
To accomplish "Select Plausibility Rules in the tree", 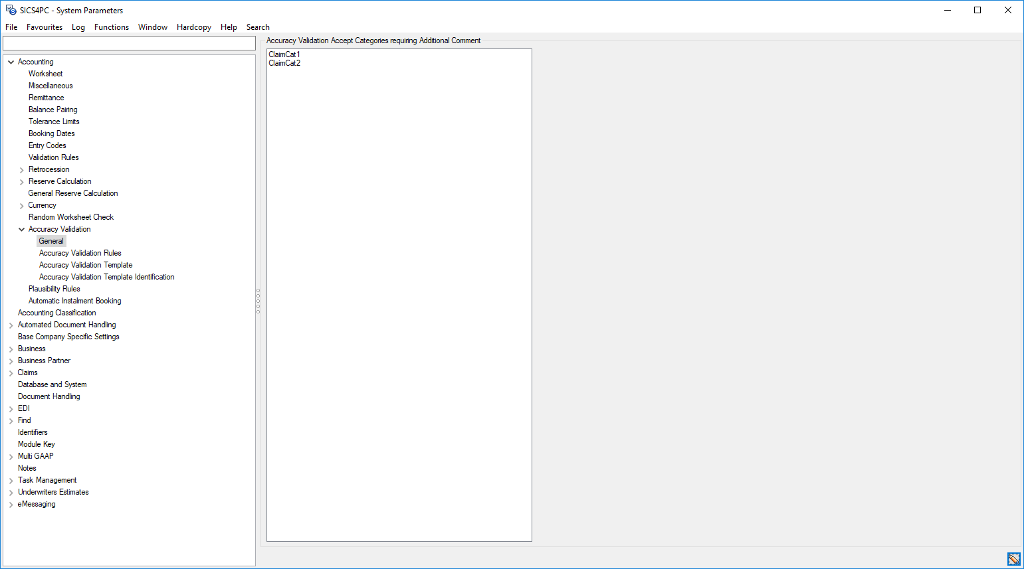I will (x=54, y=289).
